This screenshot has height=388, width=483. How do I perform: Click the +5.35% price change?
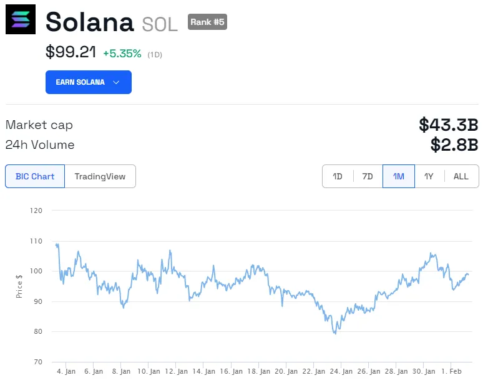pos(122,54)
